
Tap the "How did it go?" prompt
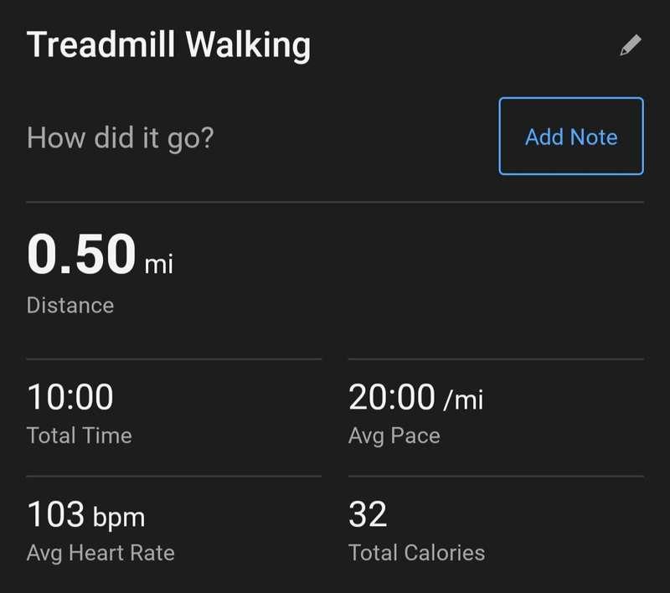click(121, 137)
